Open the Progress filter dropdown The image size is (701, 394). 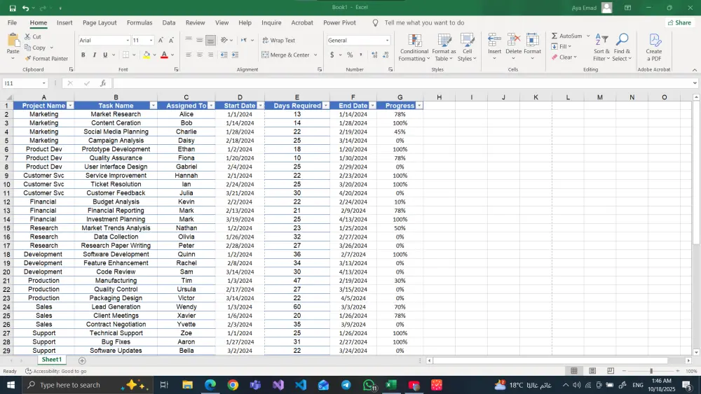[419, 106]
